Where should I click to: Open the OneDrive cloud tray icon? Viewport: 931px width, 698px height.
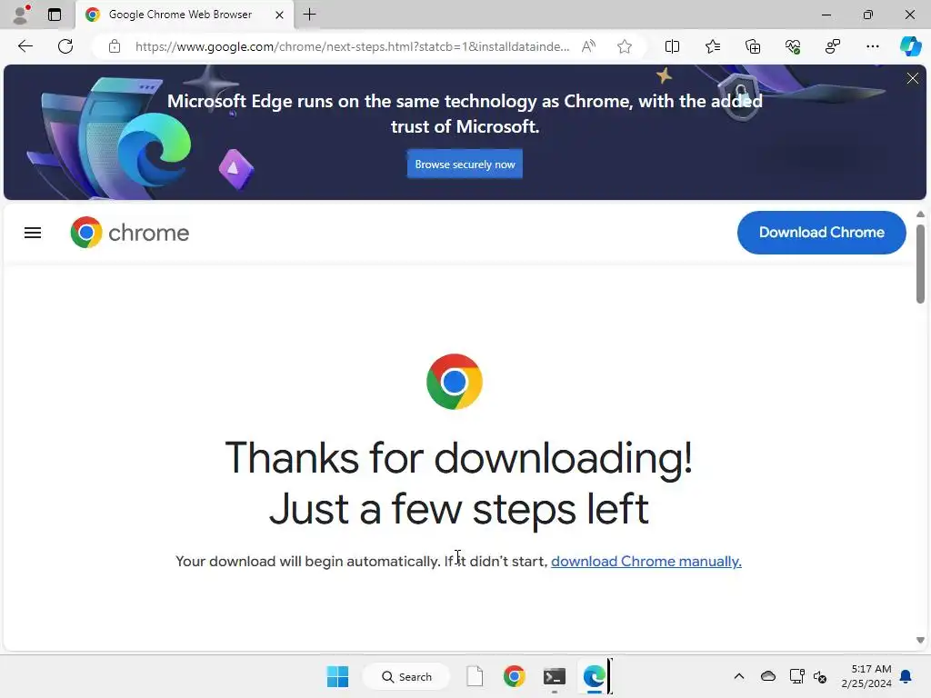coord(767,676)
